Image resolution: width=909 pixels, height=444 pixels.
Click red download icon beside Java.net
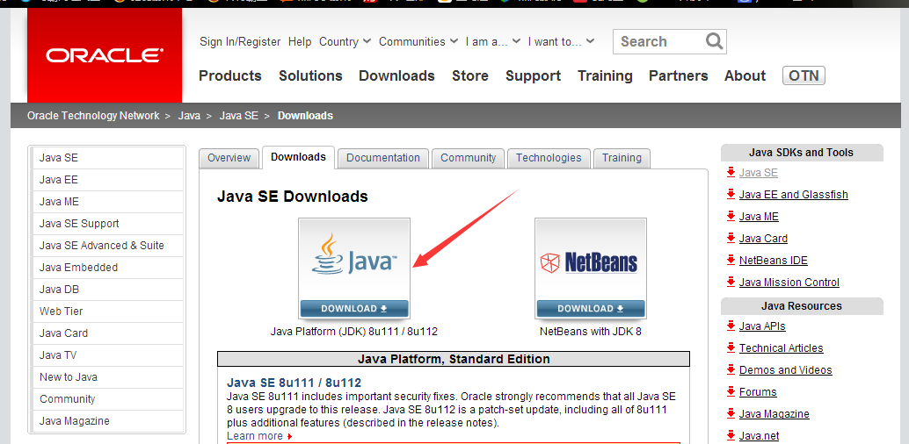(x=731, y=436)
